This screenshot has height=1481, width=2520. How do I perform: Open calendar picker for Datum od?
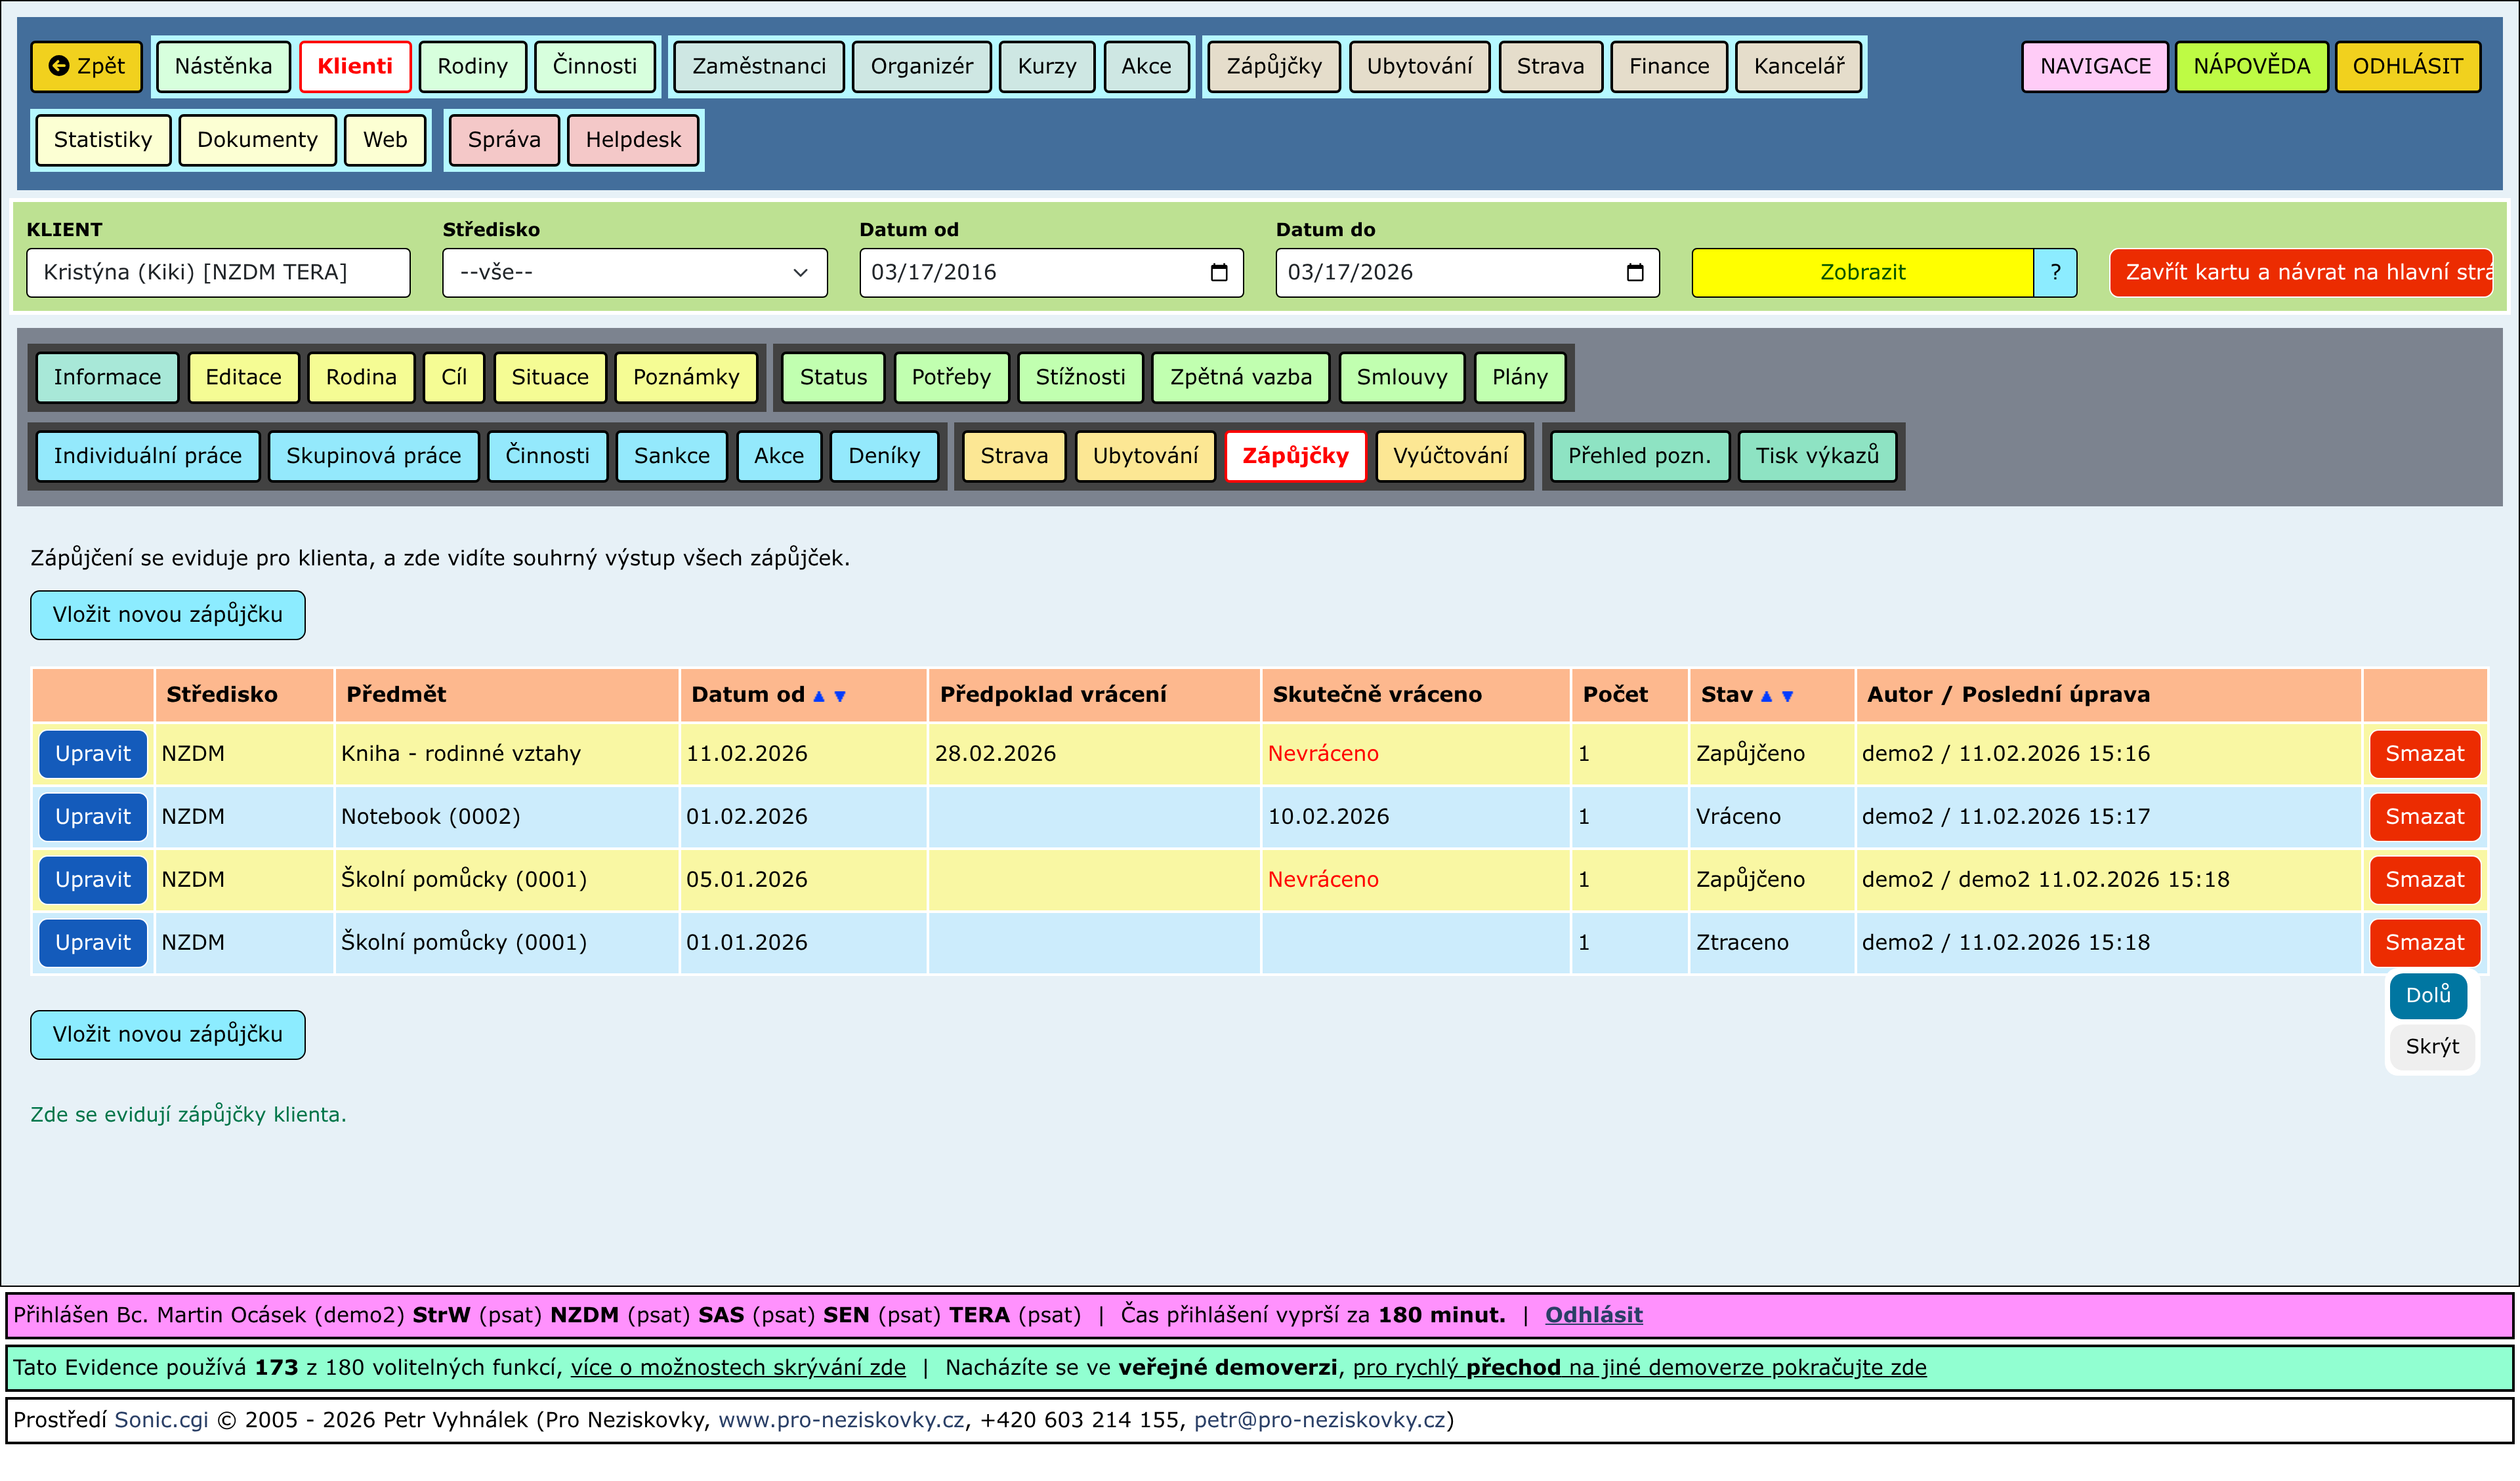coord(1218,273)
